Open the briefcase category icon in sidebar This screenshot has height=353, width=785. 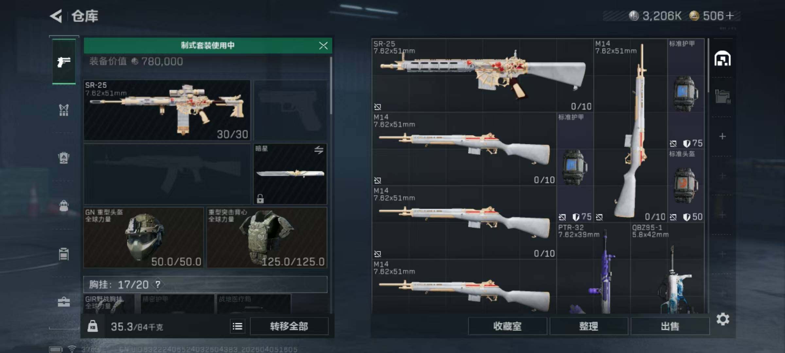[x=64, y=302]
